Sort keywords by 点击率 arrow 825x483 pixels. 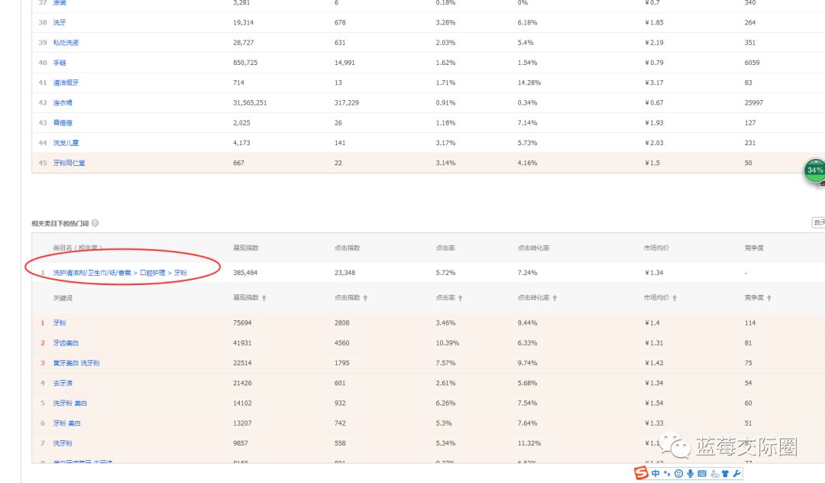pos(461,298)
